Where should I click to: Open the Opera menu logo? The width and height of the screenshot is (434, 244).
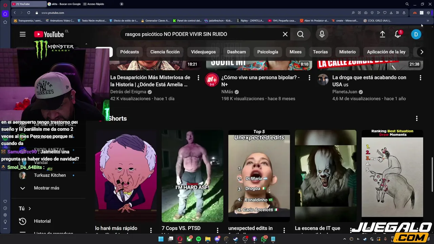(5, 5)
